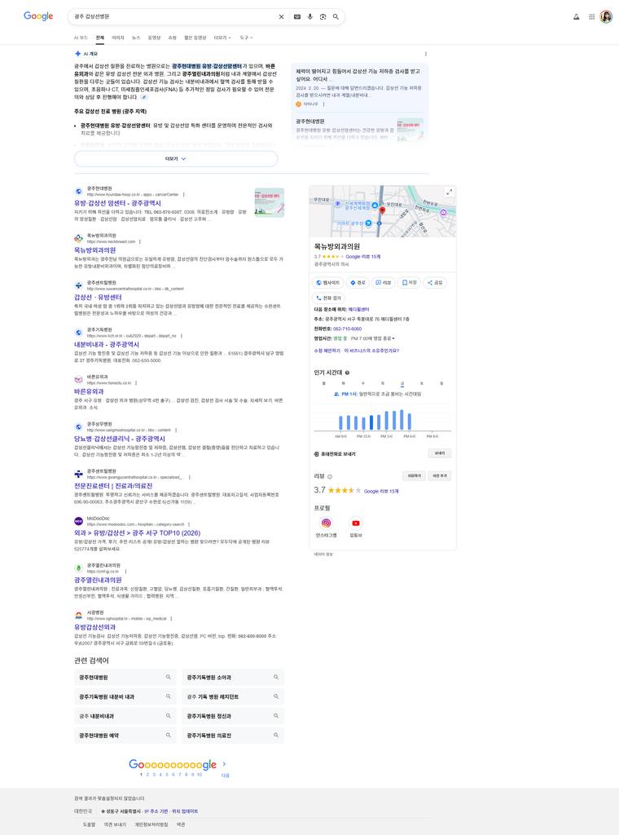The height and width of the screenshot is (835, 619).
Task: Open Google Lens image search icon
Action: [x=323, y=17]
